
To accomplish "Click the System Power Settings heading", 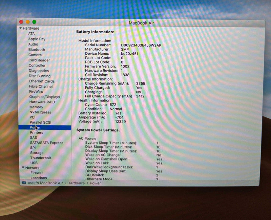I will pyautogui.click(x=98, y=130).
